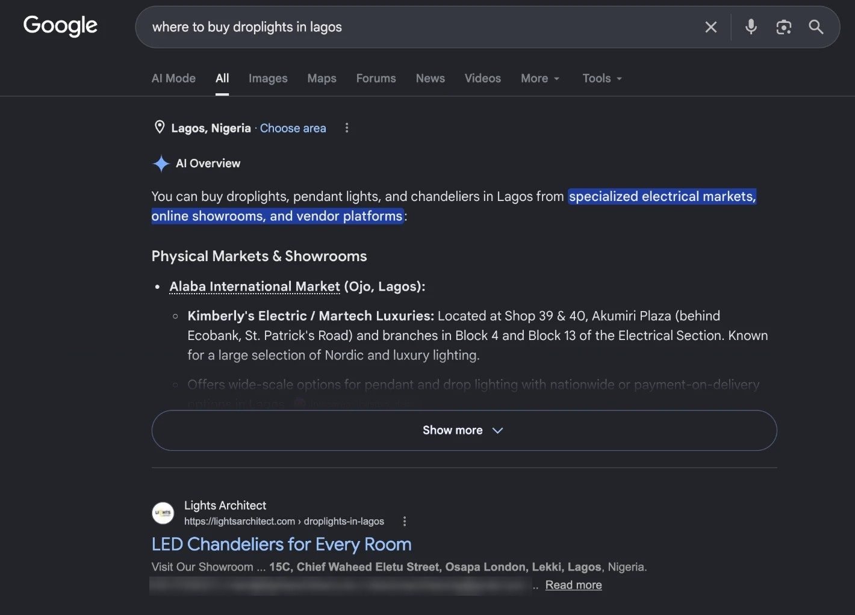Click the AI Overview sparkle icon

(161, 163)
